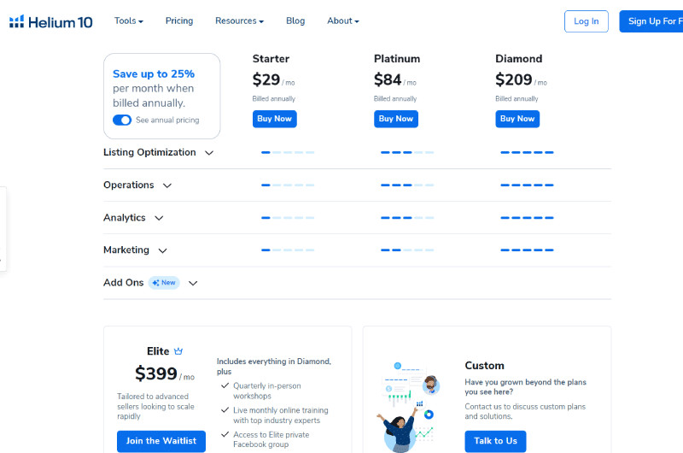683x453 pixels.
Task: Click Live monthly online training item
Action: 281,415
